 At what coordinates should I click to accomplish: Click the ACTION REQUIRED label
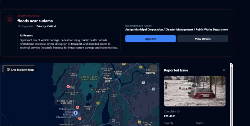(29, 16)
